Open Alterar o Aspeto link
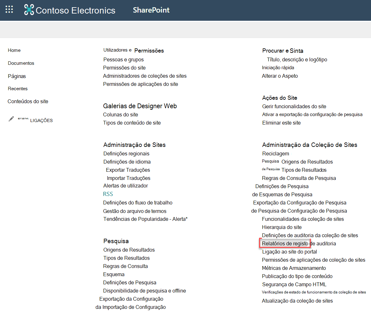 tap(280, 76)
